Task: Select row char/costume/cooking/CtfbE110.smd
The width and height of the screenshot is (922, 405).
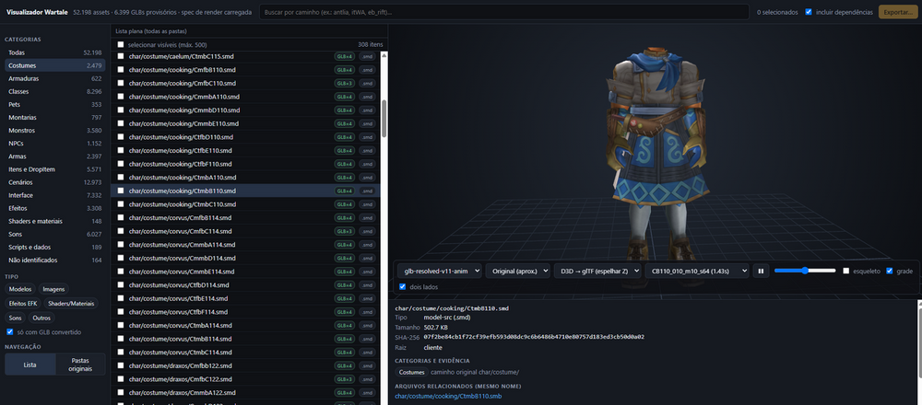Action: click(x=246, y=150)
